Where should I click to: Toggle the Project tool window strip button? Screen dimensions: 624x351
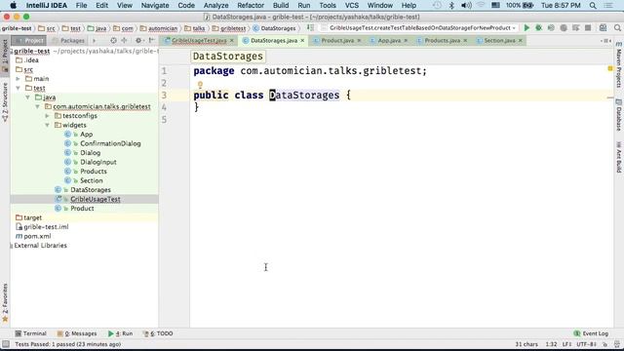5,56
